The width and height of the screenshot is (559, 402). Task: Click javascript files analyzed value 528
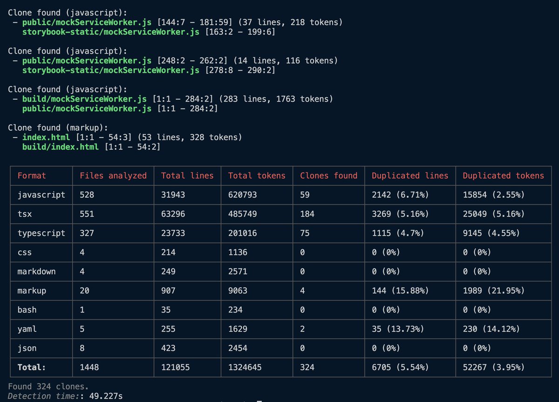click(87, 195)
